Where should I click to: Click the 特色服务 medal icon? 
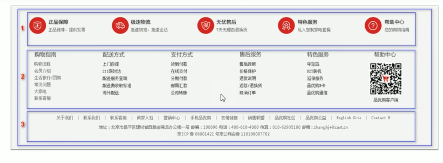(x=286, y=26)
